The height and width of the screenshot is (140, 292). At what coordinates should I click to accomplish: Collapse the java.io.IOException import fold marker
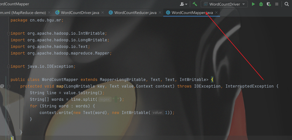click(9, 66)
